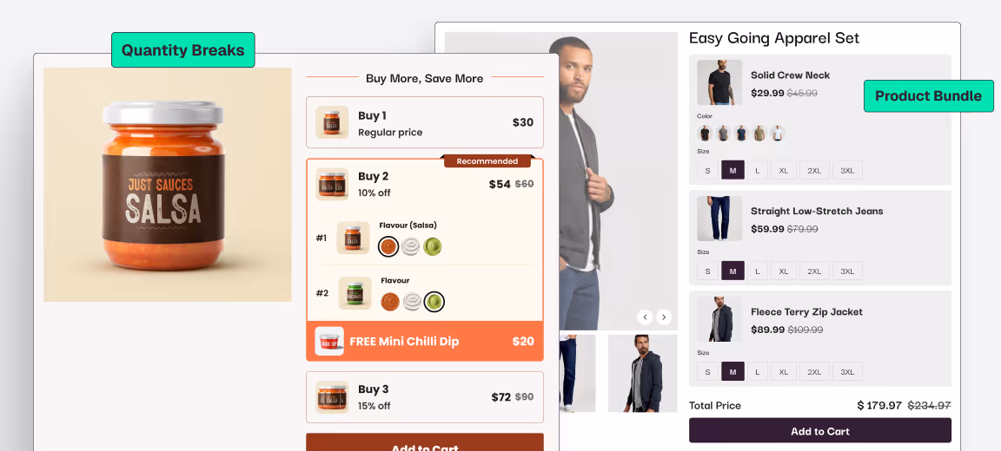The image size is (1001, 451).
Task: Click the previous image arrow in the gallery
Action: [x=645, y=317]
